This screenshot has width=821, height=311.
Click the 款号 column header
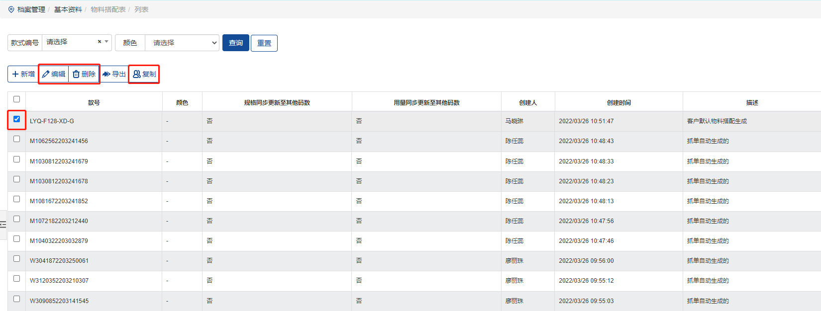click(x=94, y=102)
